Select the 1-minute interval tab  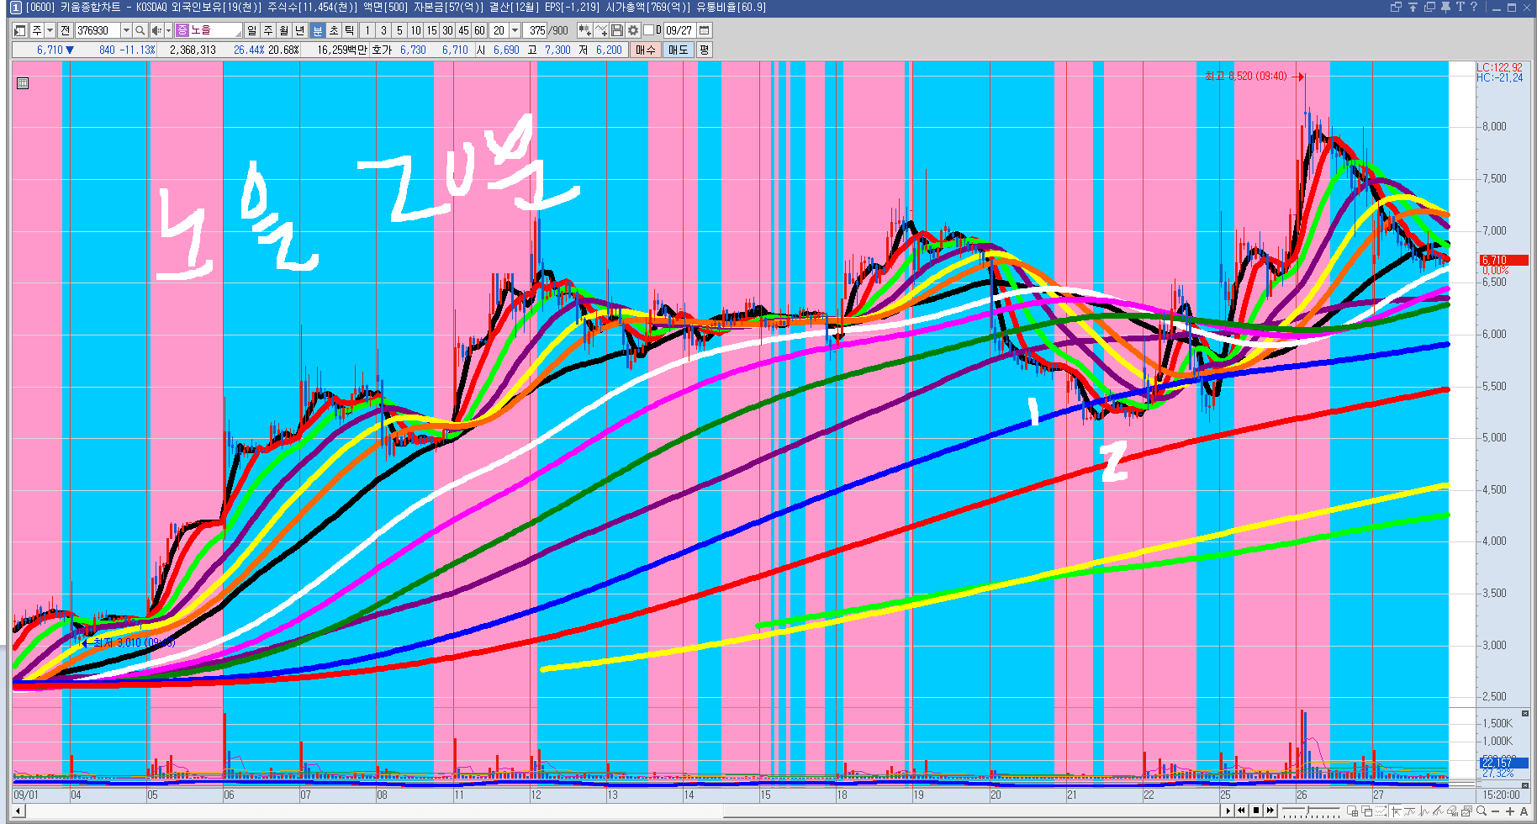367,30
